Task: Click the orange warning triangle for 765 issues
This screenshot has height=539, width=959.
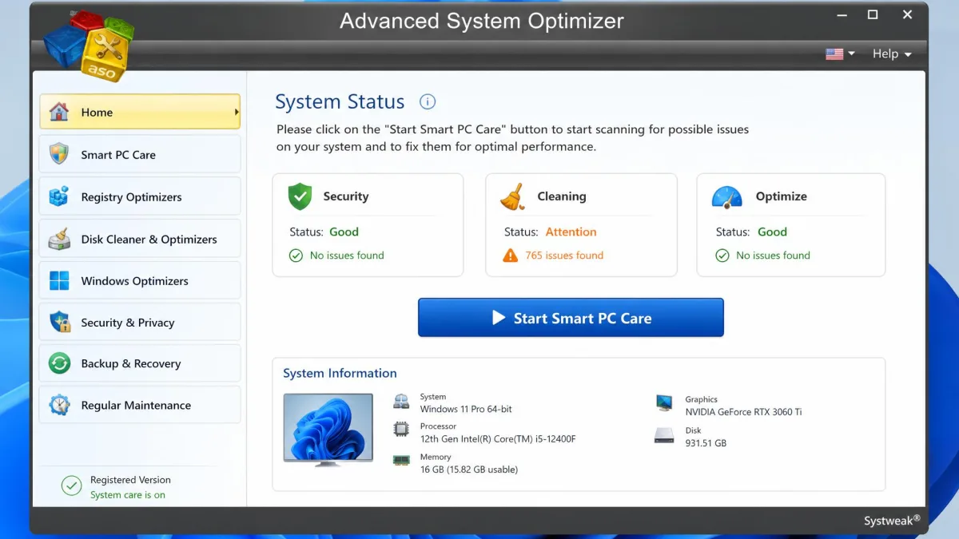Action: (x=511, y=256)
